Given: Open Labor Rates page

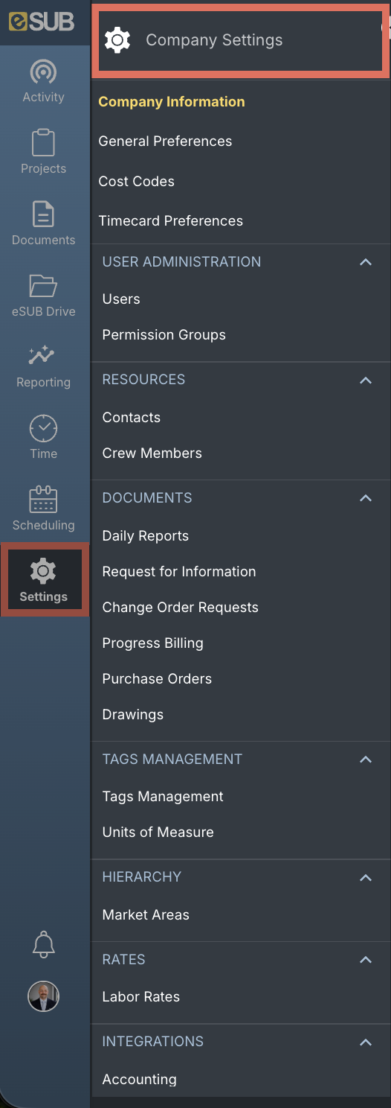Looking at the screenshot, I should coord(140,997).
